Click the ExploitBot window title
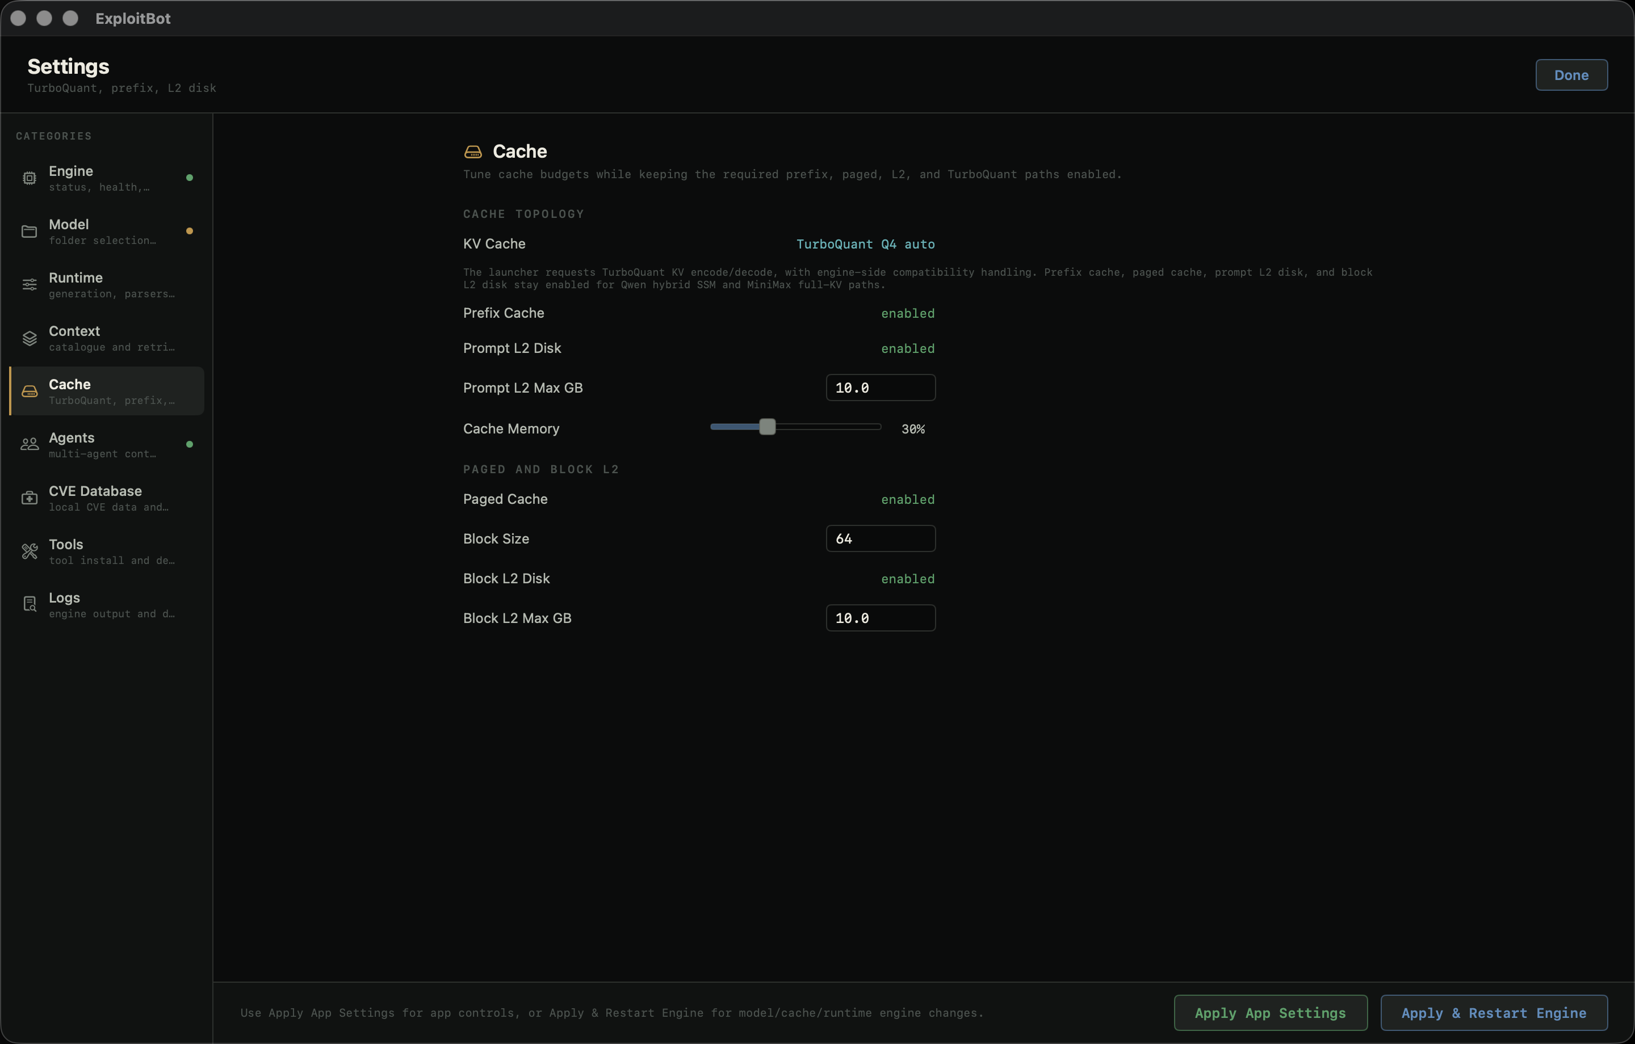Viewport: 1635px width, 1044px height. tap(133, 19)
